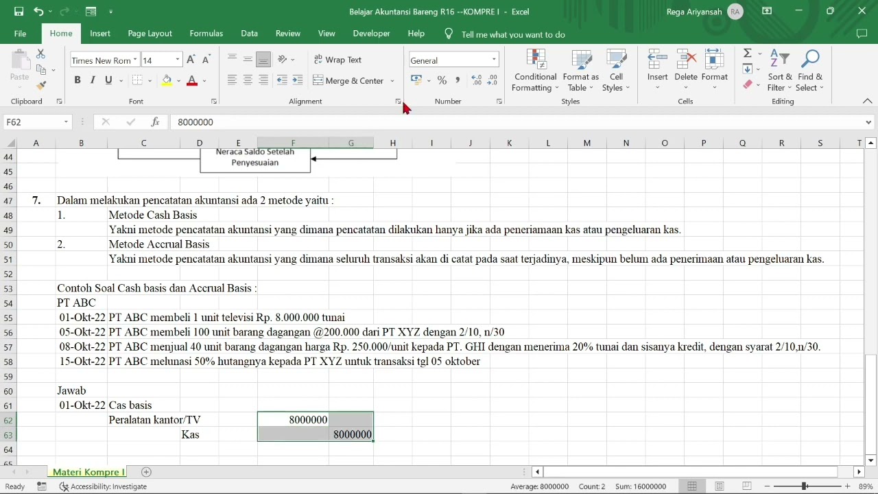Add a new sheet with the plus icon
878x494 pixels.
(x=146, y=472)
